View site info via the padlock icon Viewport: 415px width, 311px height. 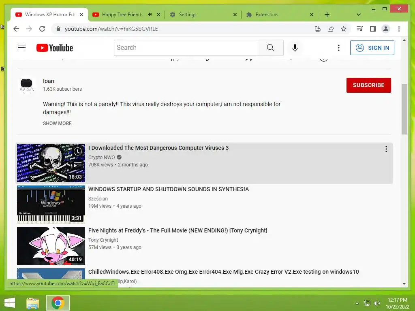point(58,29)
